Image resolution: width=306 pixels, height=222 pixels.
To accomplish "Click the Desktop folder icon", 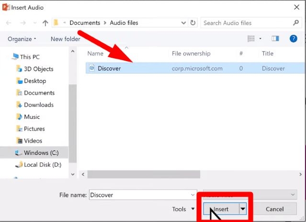I will tap(19, 81).
